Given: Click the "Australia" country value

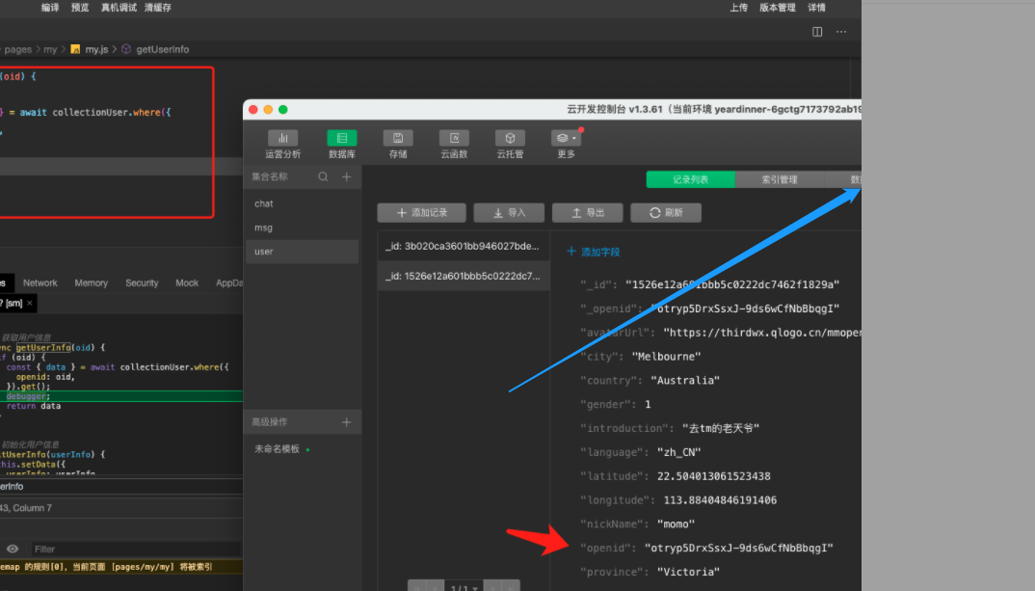Looking at the screenshot, I should pyautogui.click(x=685, y=381).
